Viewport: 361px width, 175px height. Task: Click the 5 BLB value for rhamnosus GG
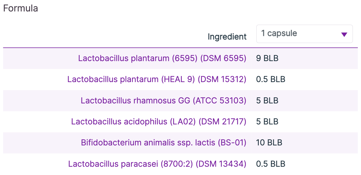click(267, 101)
